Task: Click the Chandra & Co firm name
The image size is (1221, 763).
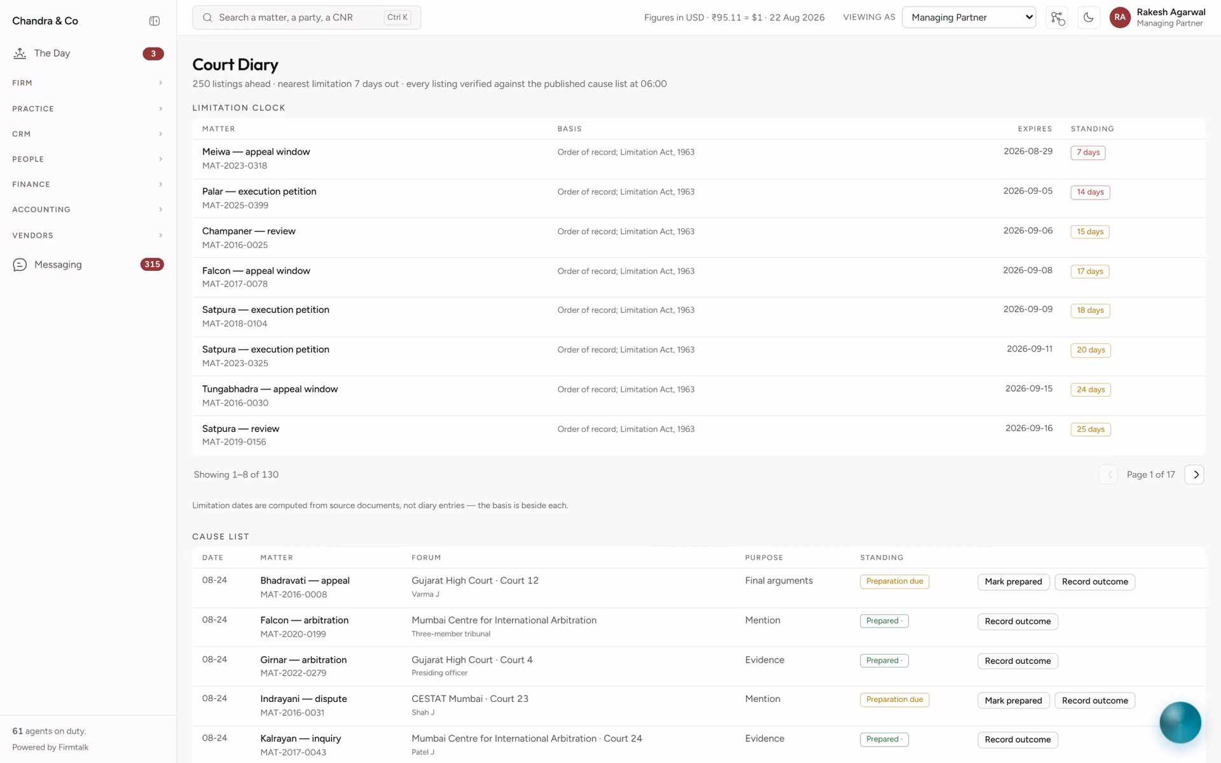Action: [x=45, y=21]
